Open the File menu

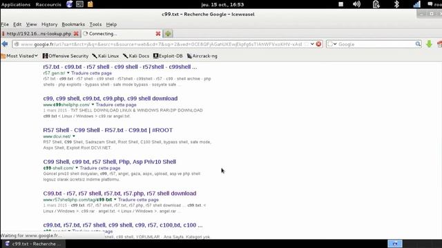5,25
